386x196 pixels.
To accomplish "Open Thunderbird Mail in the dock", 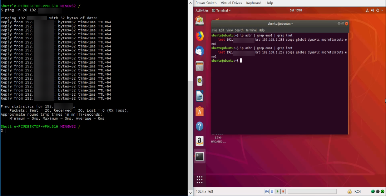I will pyautogui.click(x=200, y=51).
